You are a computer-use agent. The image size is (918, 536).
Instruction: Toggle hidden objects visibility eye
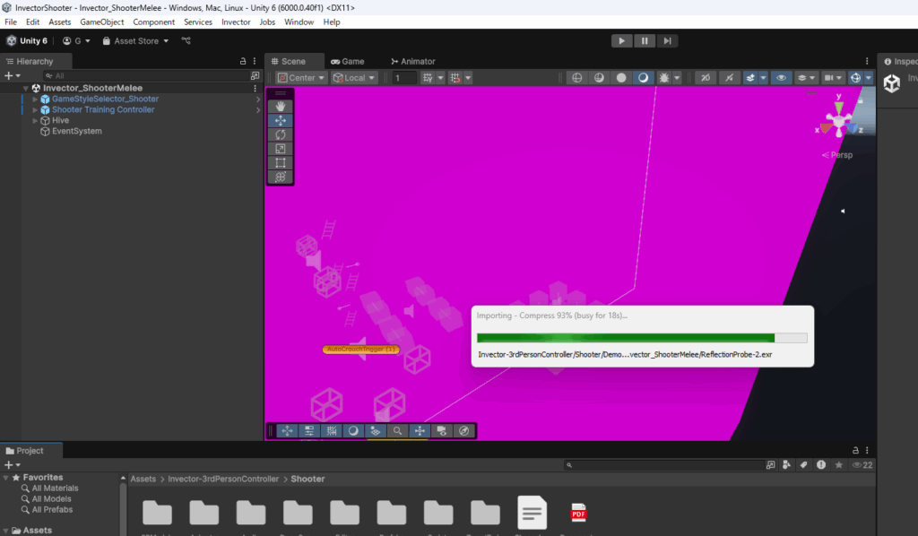coord(781,78)
